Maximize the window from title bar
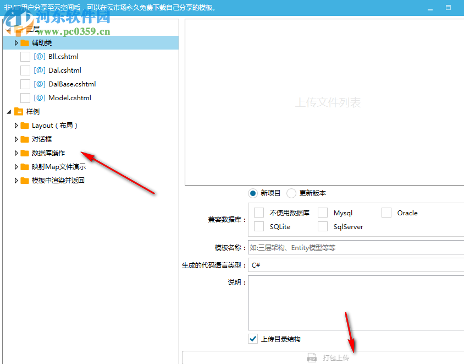The height and width of the screenshot is (364, 464). click(x=448, y=8)
